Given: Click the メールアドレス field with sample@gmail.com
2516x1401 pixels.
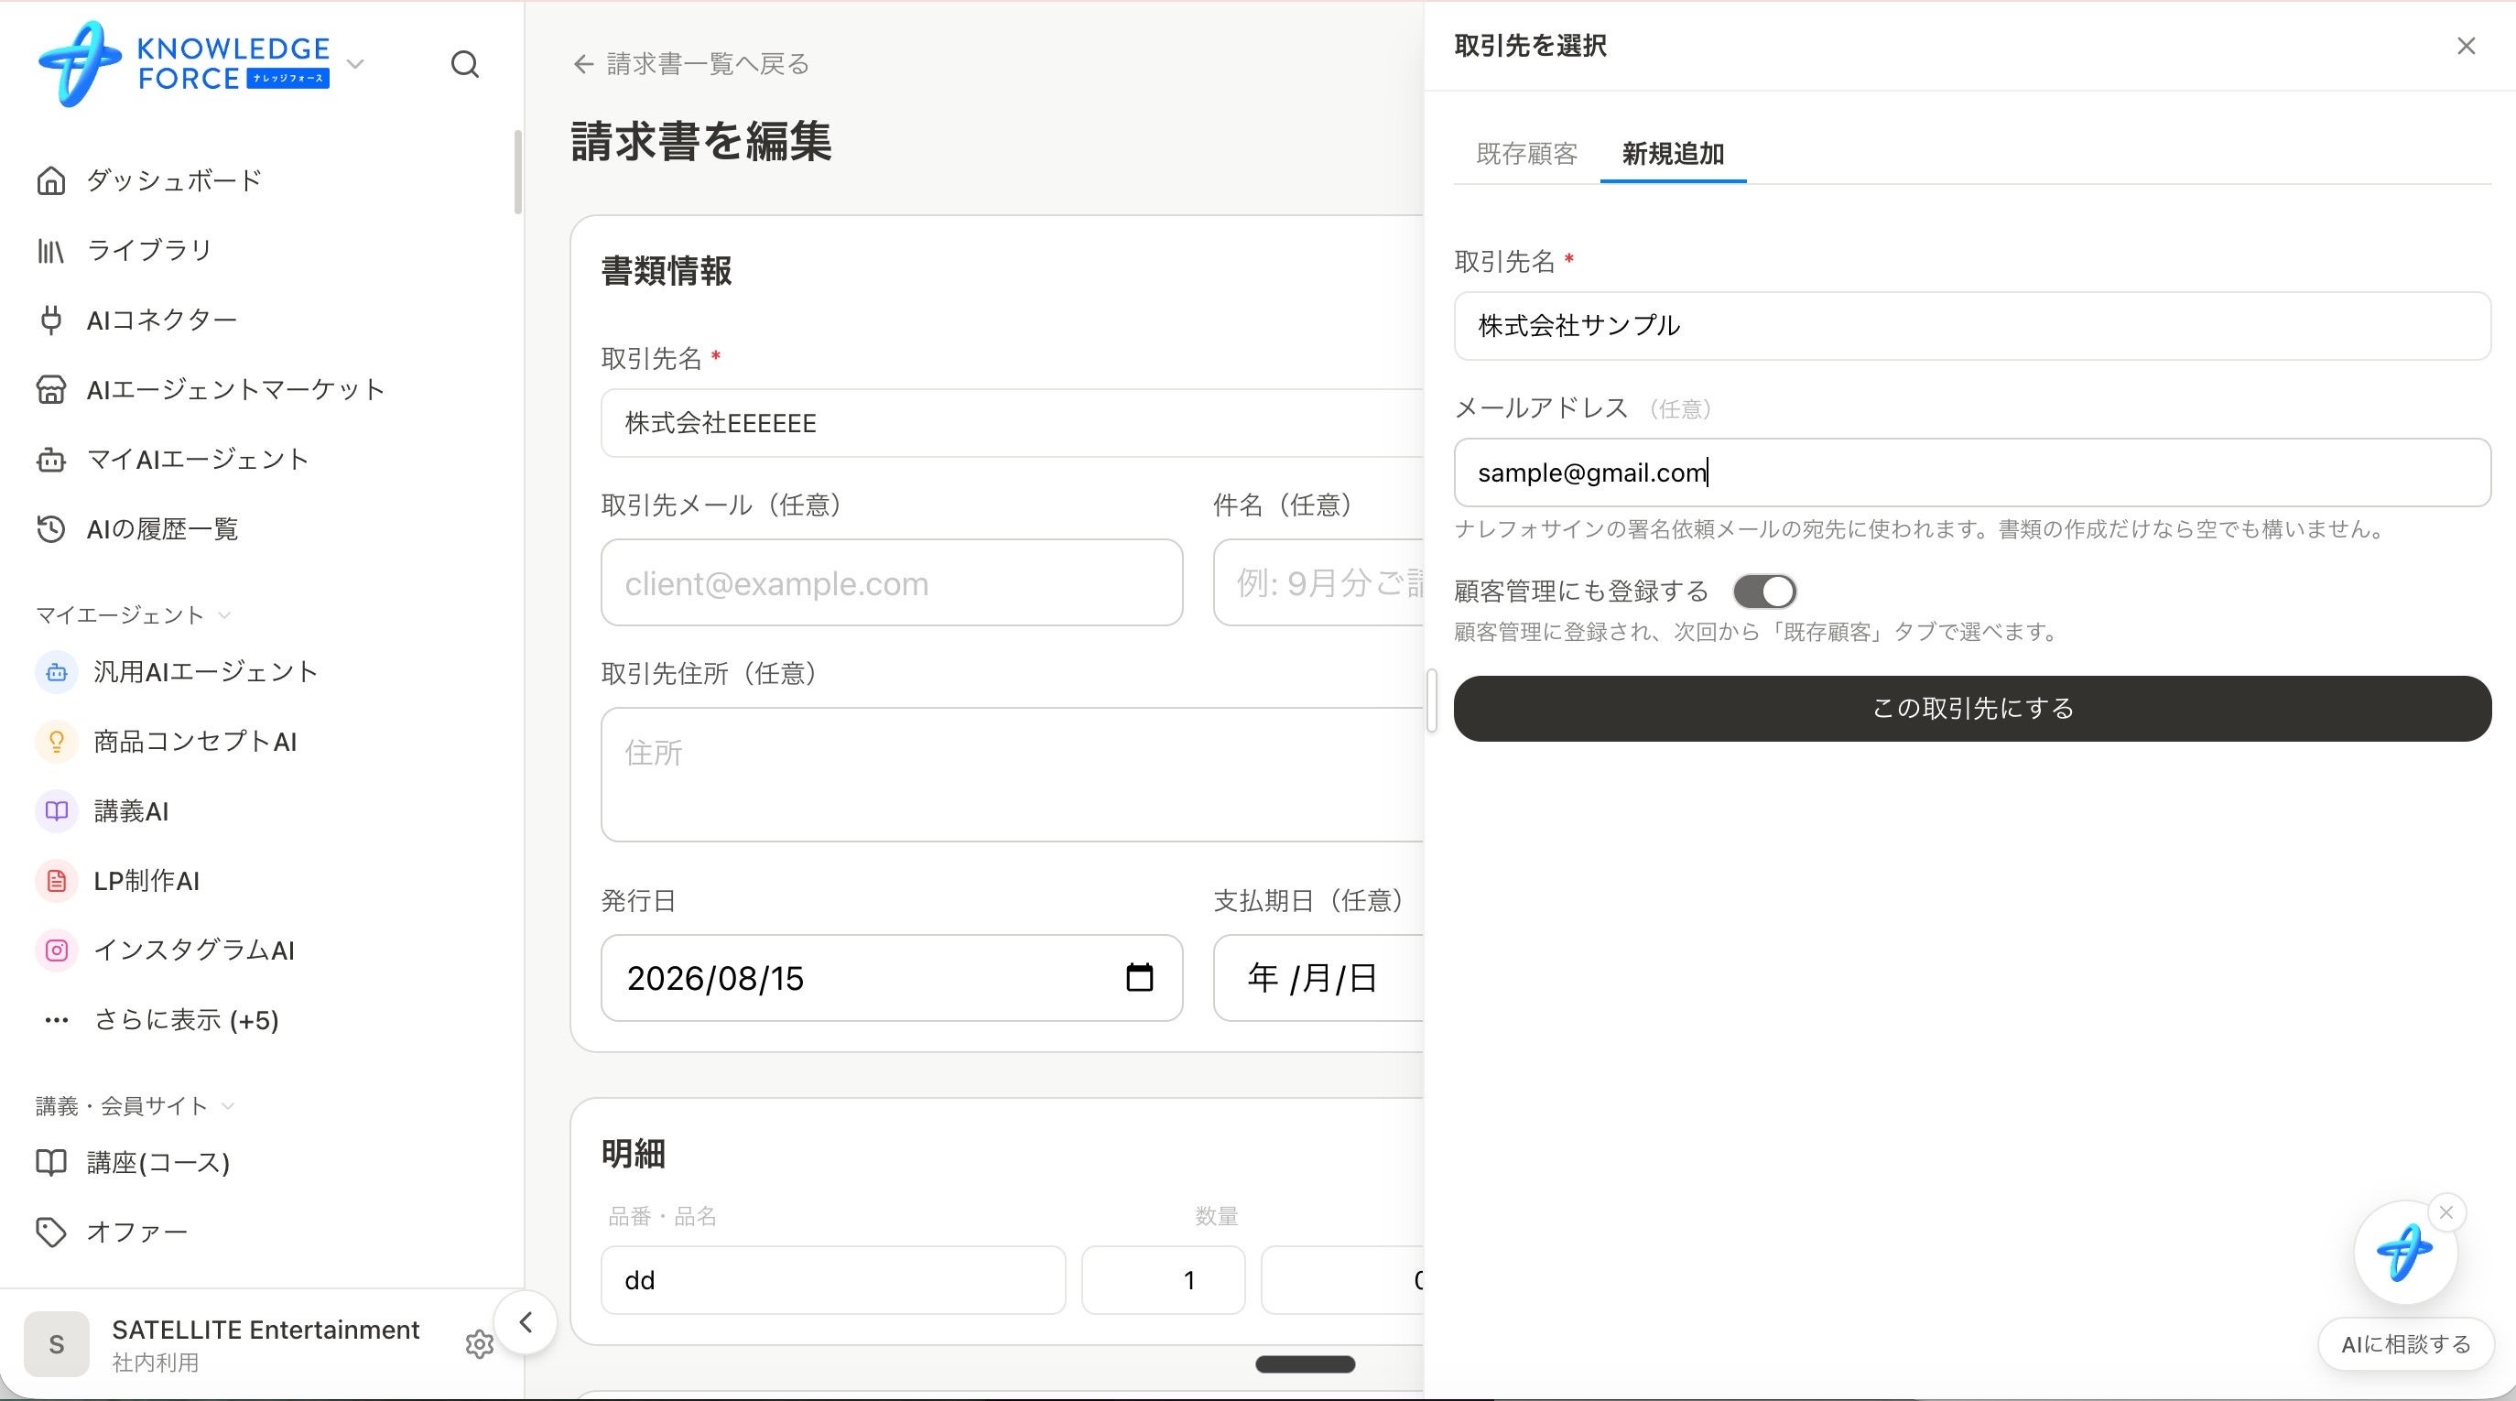Looking at the screenshot, I should click(1972, 472).
